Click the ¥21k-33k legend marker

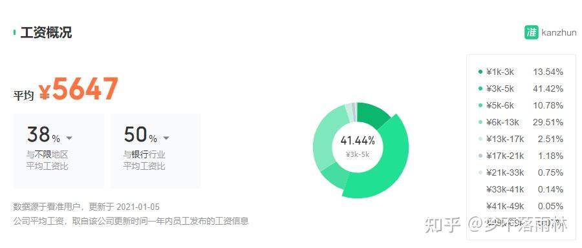(480, 172)
